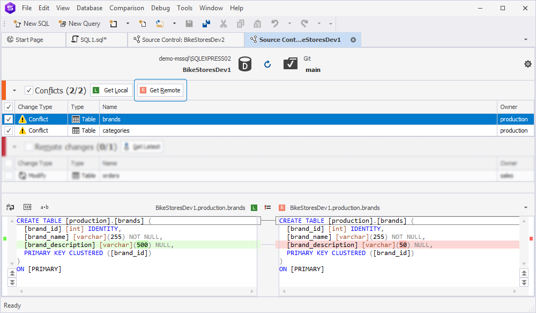Open Source Control settings gear
This screenshot has height=313, width=536.
[x=528, y=64]
